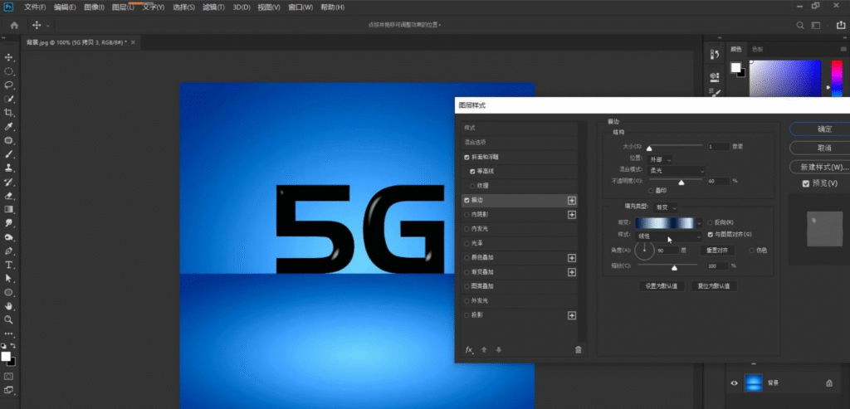Select the Move tool in the toolbox

coord(8,57)
